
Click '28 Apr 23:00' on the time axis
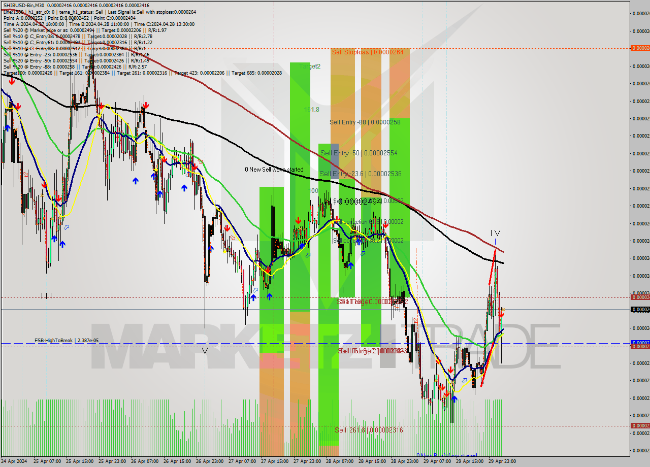click(x=404, y=461)
